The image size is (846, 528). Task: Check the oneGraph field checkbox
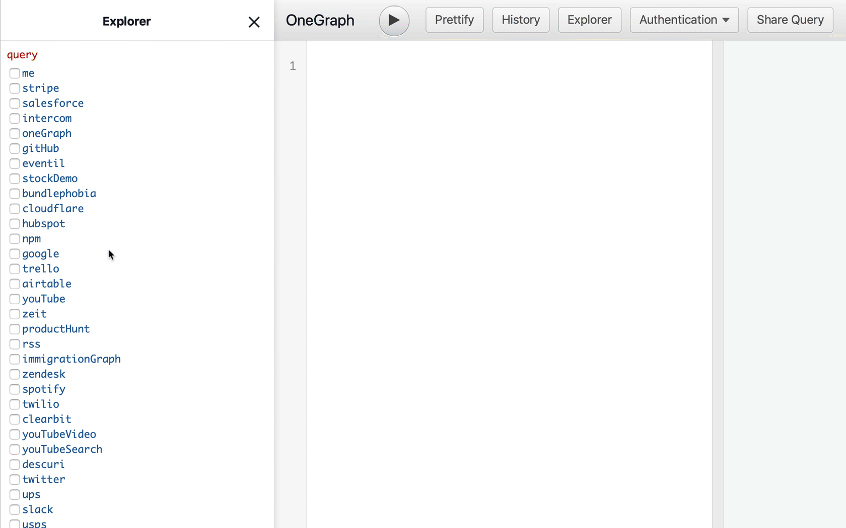coord(15,134)
